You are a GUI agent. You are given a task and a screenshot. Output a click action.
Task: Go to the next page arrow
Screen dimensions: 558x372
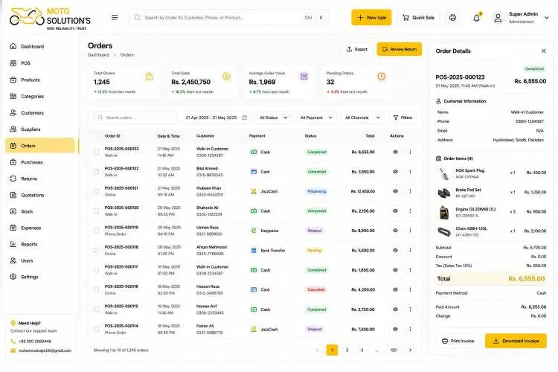(x=410, y=350)
